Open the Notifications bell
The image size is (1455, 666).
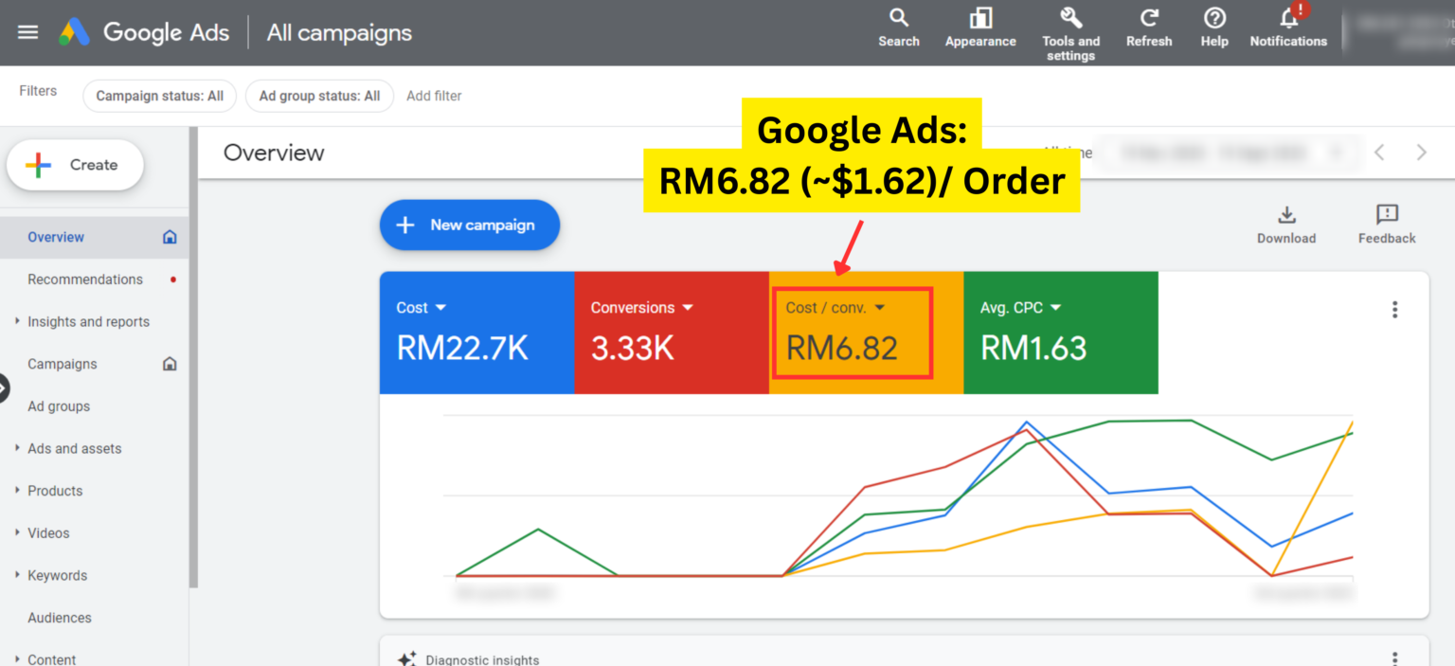pyautogui.click(x=1288, y=19)
